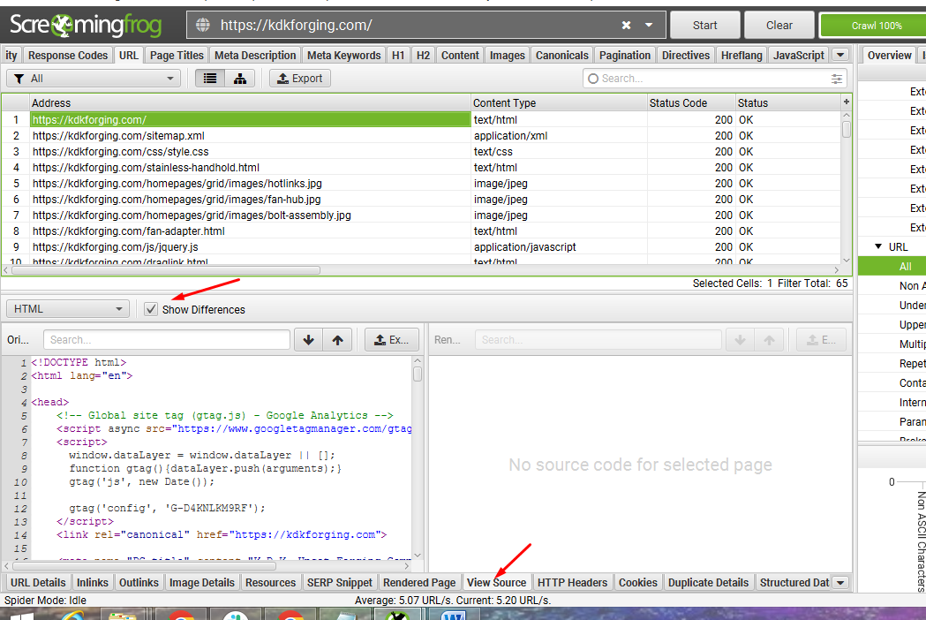
Task: Open the SERP Snippet bottom tab
Action: point(340,582)
